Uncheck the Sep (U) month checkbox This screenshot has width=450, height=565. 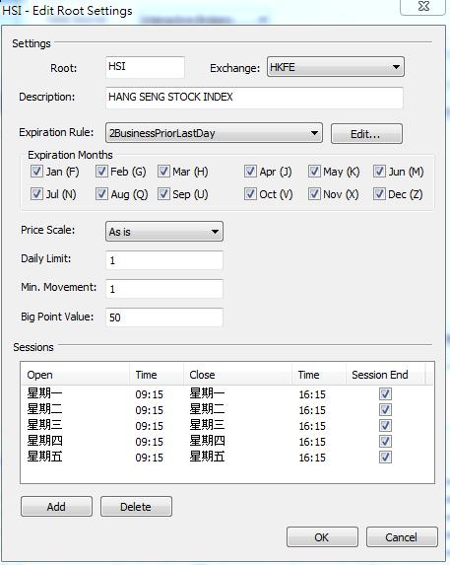(x=163, y=194)
